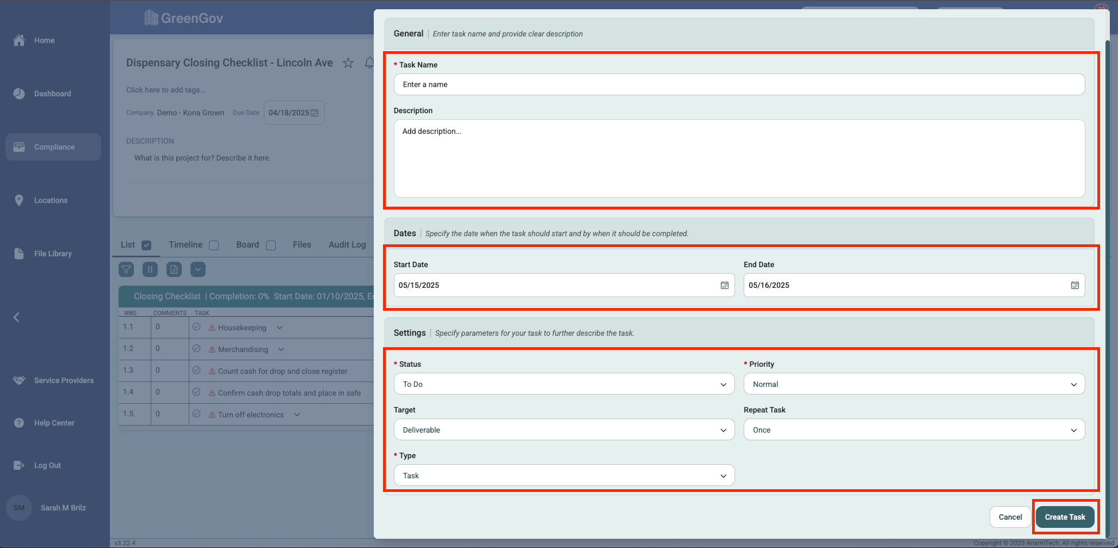Click the Create Task button
The width and height of the screenshot is (1118, 548).
1065,517
